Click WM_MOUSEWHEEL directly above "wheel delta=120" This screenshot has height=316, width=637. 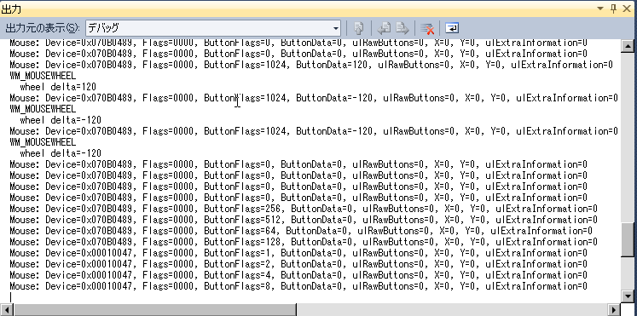43,76
